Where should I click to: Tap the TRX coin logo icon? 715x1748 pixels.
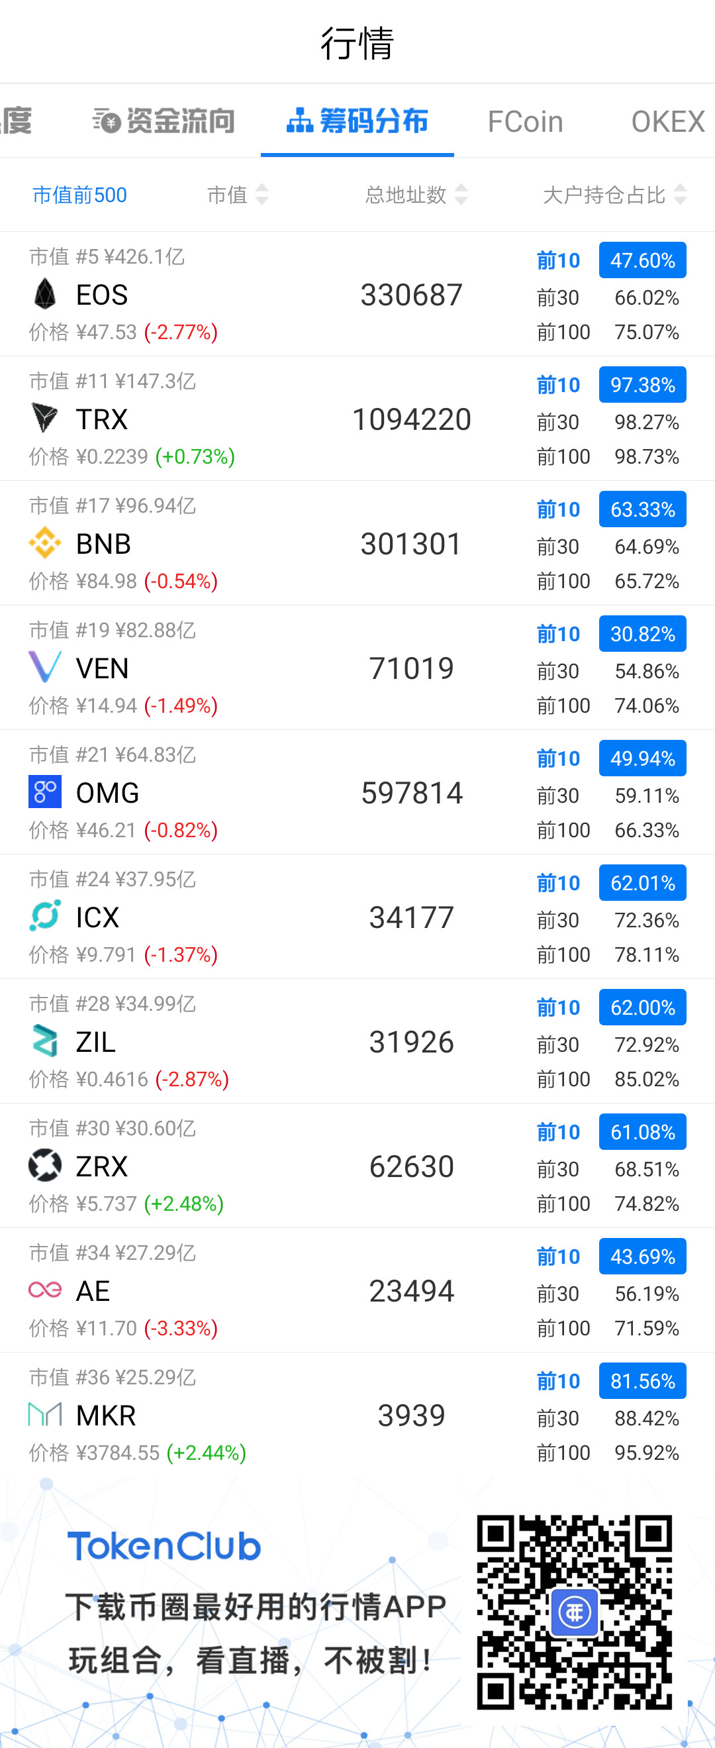(x=45, y=418)
